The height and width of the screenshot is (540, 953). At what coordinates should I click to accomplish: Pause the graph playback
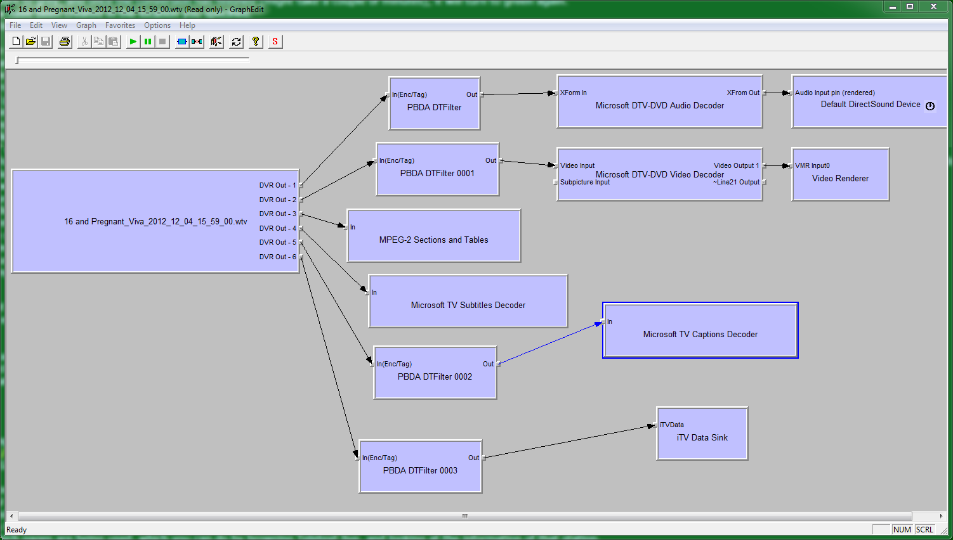coord(147,41)
